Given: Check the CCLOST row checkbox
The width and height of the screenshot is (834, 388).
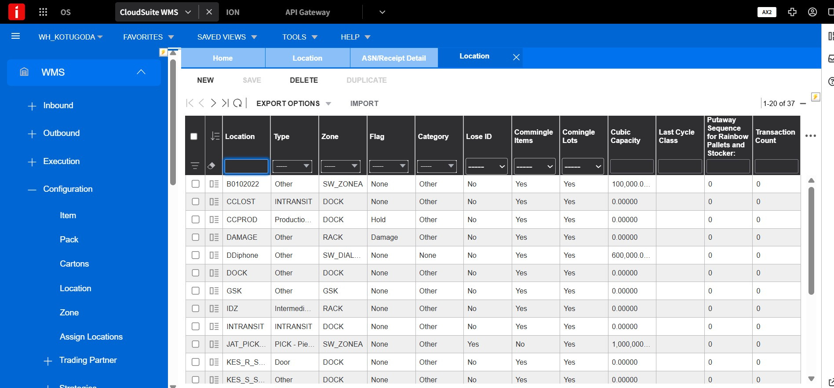Looking at the screenshot, I should coord(196,201).
